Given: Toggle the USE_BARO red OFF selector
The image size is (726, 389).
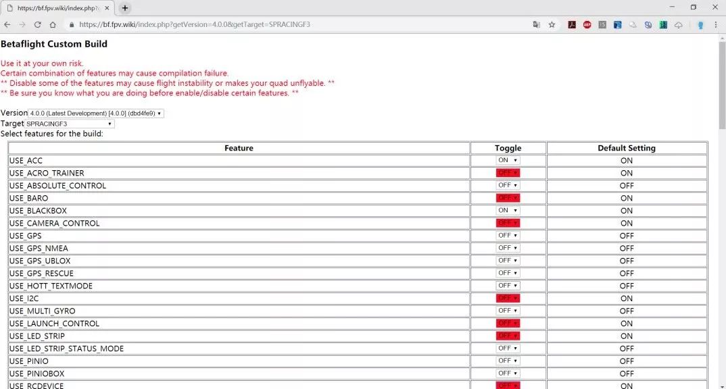Looking at the screenshot, I should pos(508,198).
